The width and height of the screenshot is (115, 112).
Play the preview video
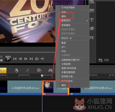click(x=8, y=59)
